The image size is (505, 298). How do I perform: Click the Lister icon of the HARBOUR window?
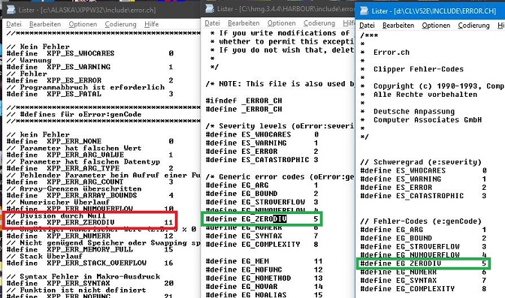click(210, 8)
